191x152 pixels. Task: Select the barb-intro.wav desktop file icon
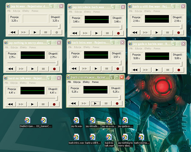click(x=76, y=139)
